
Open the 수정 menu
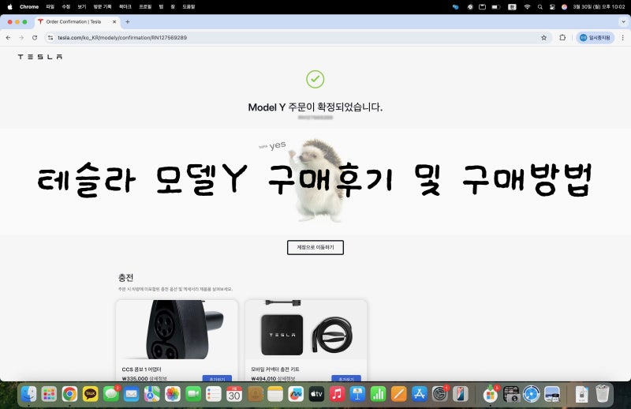pyautogui.click(x=66, y=7)
